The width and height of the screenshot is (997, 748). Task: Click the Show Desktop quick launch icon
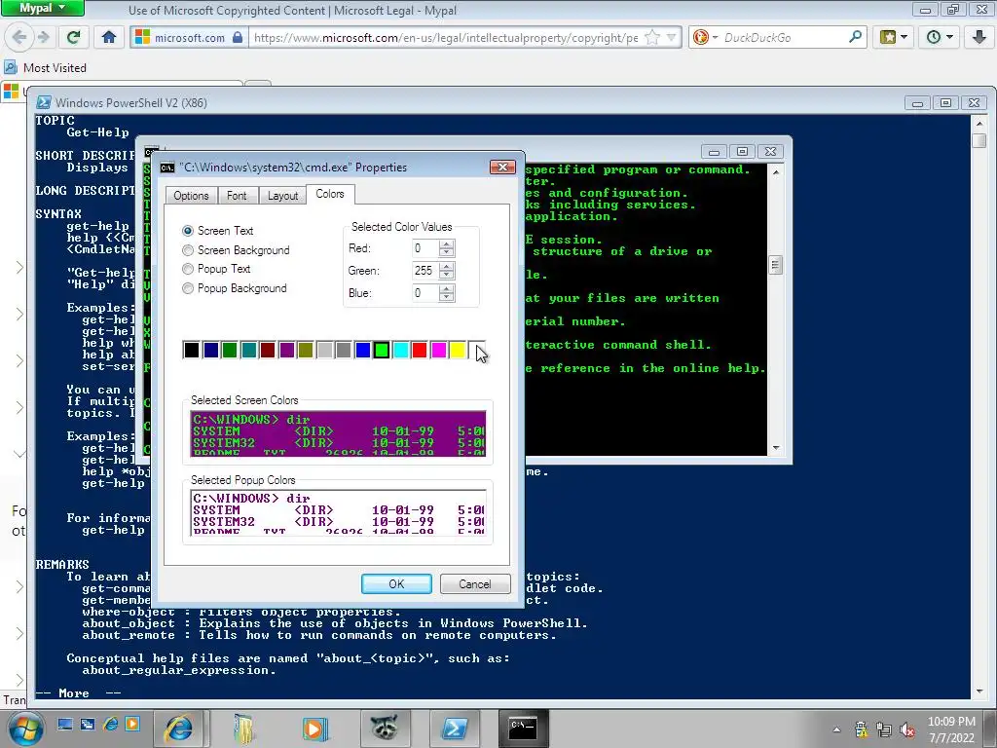click(x=65, y=724)
